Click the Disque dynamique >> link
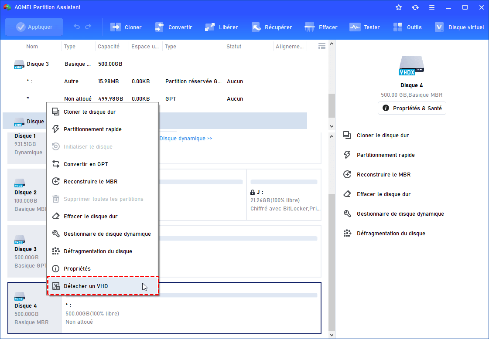Image resolution: width=489 pixels, height=339 pixels. pyautogui.click(x=185, y=138)
